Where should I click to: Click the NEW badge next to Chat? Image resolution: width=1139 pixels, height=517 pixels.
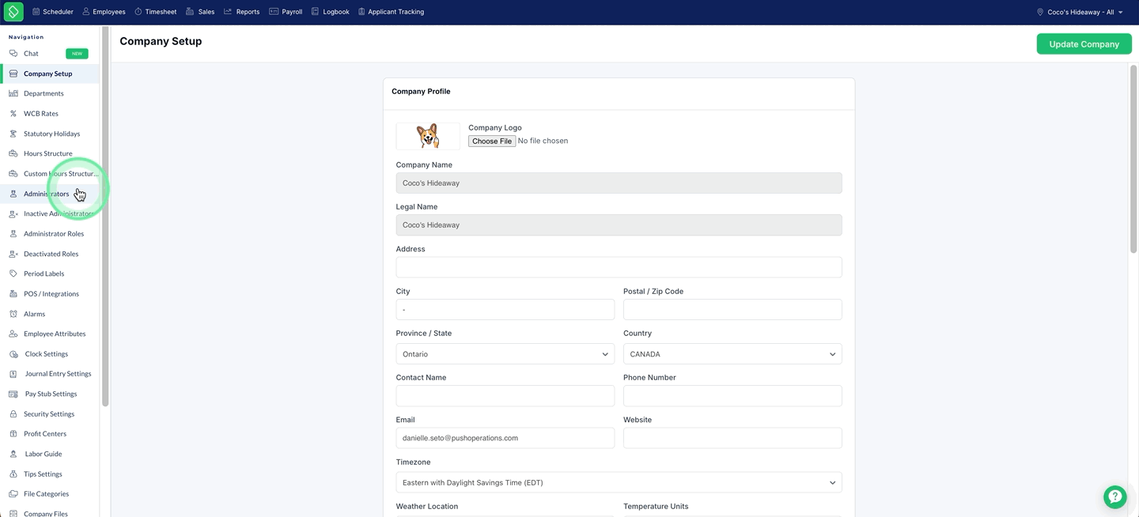[77, 54]
